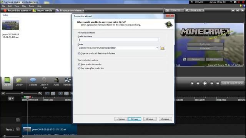
Task: Click the rewind step-back button
Action: click(x=198, y=84)
